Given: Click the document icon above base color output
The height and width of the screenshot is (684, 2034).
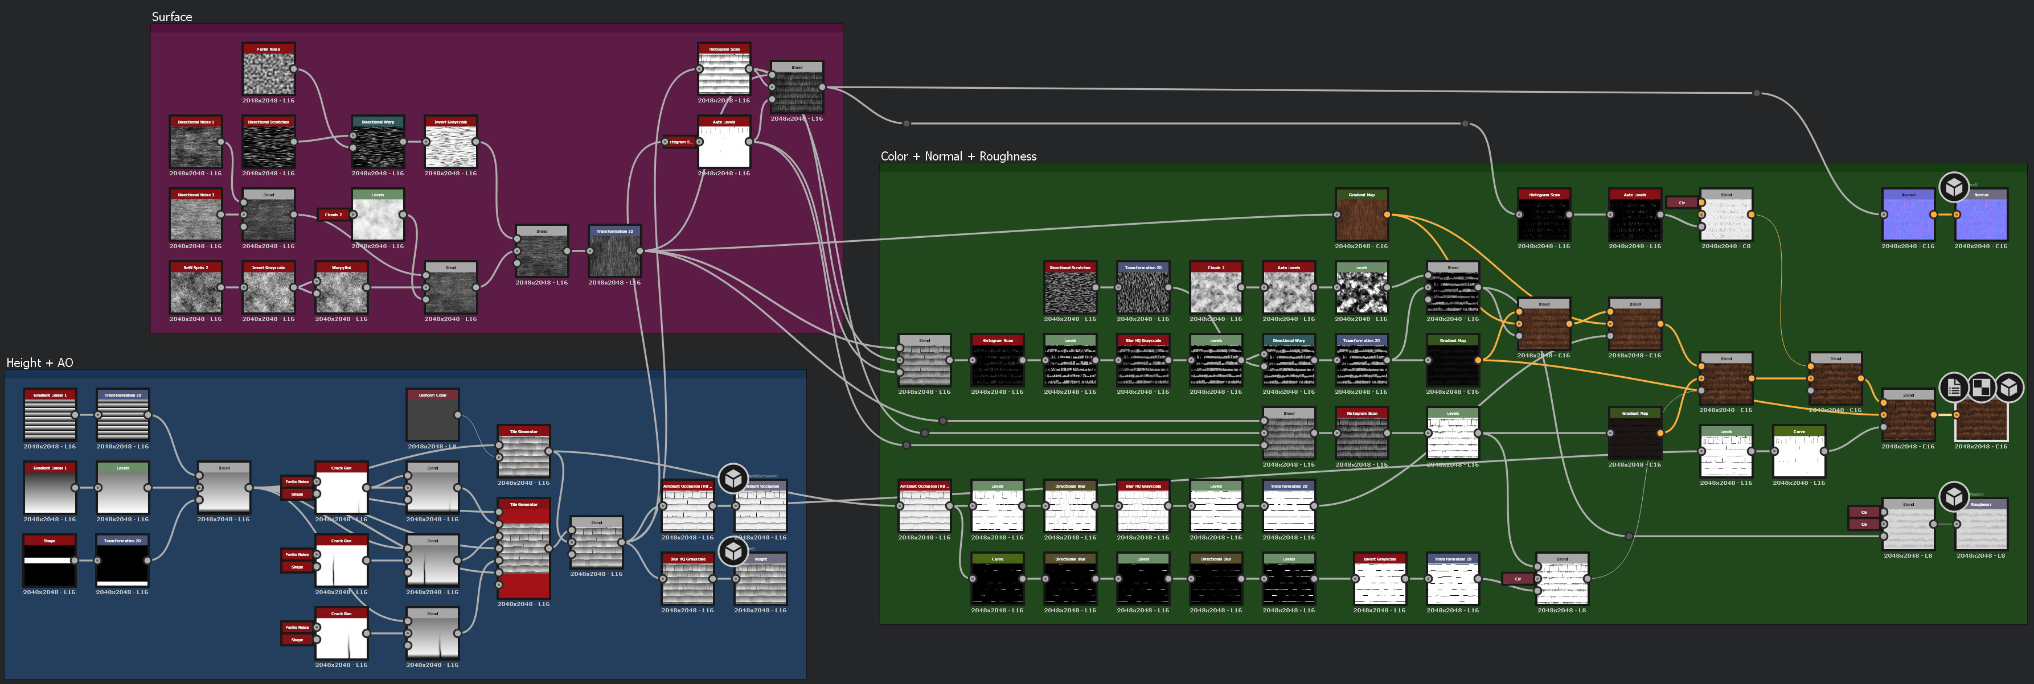Looking at the screenshot, I should tap(1954, 388).
